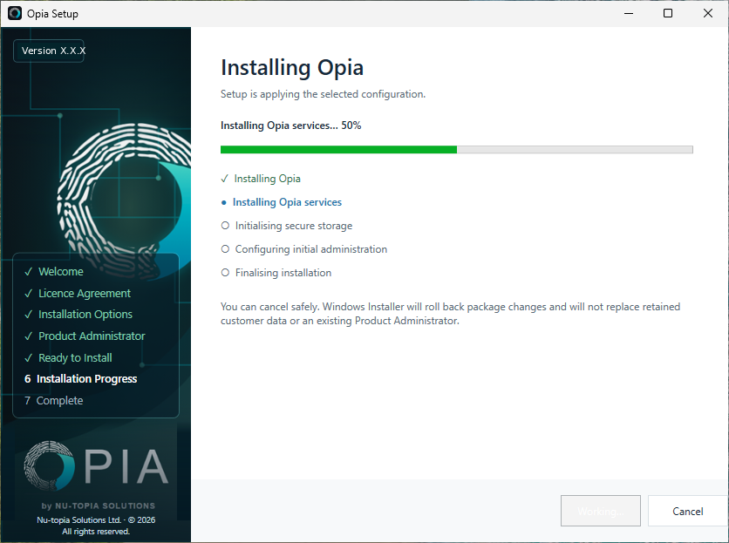Click the empty circle beside Initialising secure storage
Viewport: 729px width, 543px height.
(x=225, y=226)
